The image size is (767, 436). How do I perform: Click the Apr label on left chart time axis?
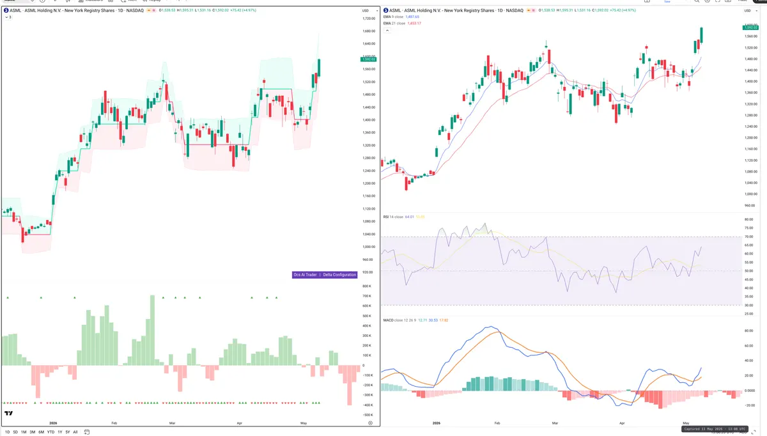point(240,423)
